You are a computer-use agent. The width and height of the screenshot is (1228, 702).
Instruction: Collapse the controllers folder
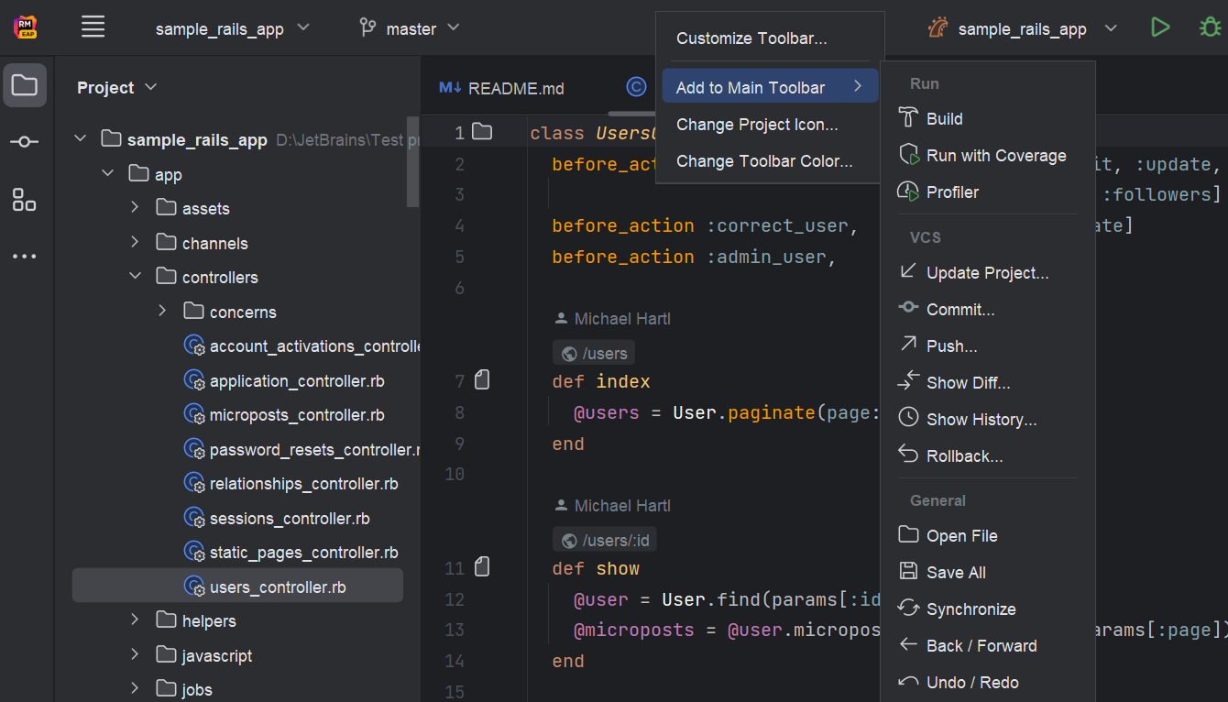pyautogui.click(x=135, y=277)
